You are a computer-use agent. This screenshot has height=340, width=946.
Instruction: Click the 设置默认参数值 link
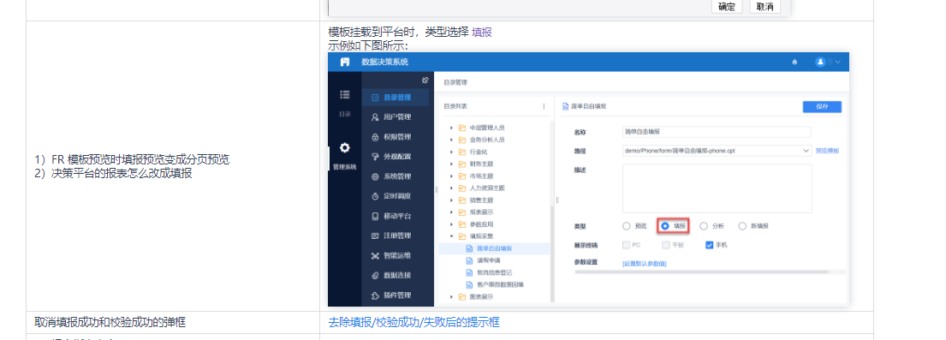point(645,264)
